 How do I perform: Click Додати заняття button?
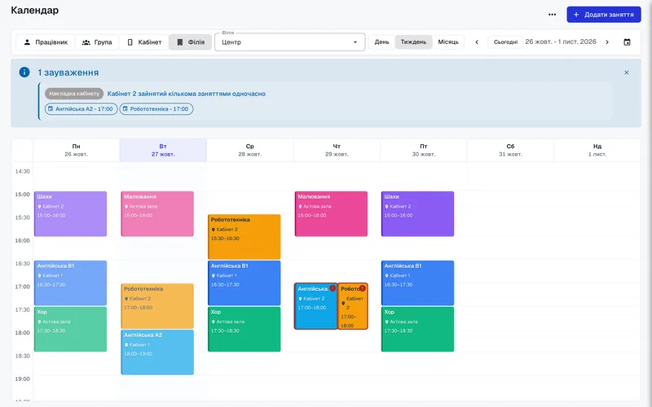point(604,15)
